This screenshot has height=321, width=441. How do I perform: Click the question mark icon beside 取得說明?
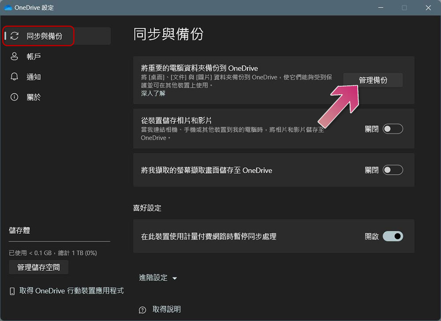click(142, 310)
